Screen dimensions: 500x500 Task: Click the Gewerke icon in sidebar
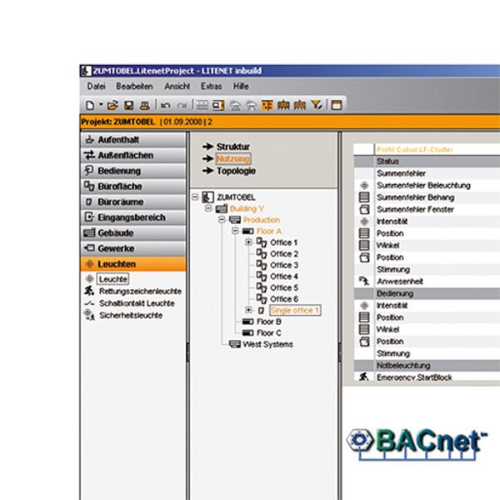[89, 248]
